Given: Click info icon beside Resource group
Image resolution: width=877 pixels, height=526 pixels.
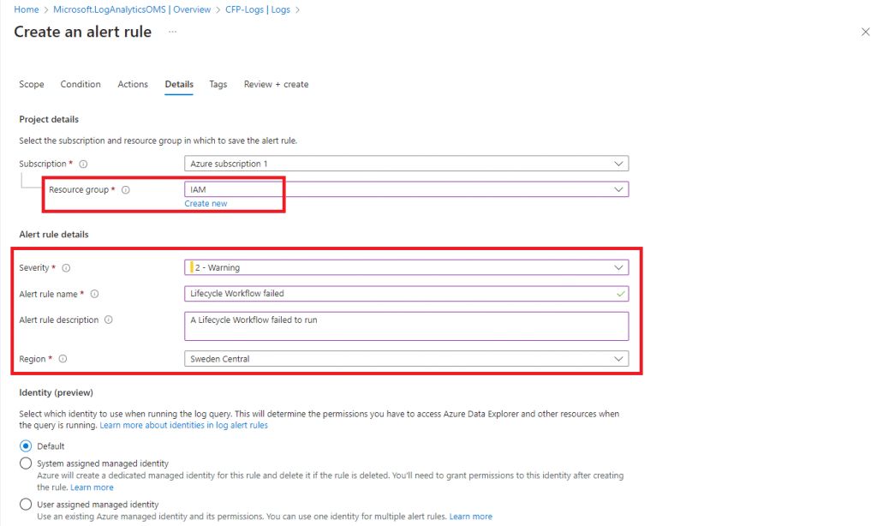Looking at the screenshot, I should click(x=125, y=190).
